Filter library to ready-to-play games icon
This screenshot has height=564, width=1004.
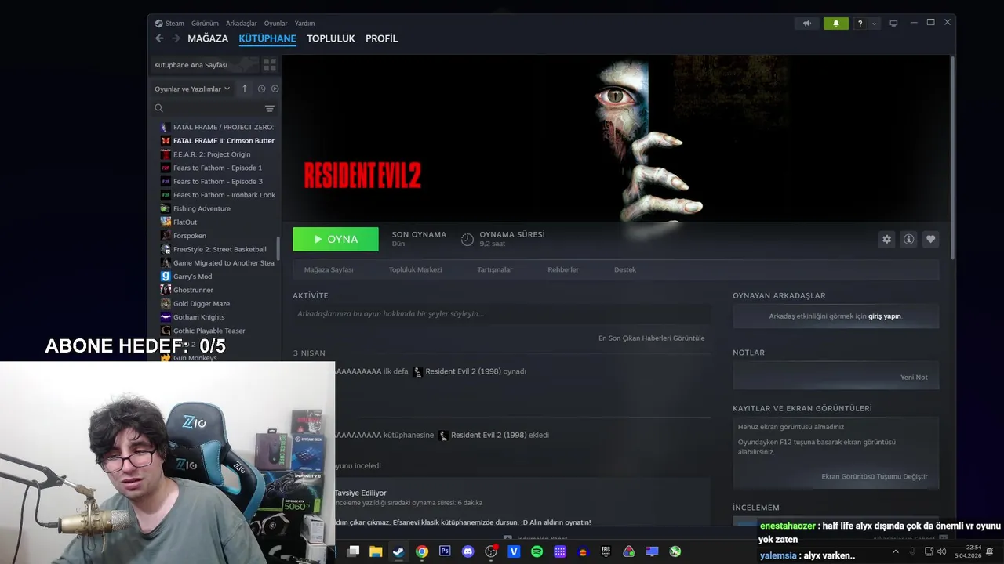point(275,89)
